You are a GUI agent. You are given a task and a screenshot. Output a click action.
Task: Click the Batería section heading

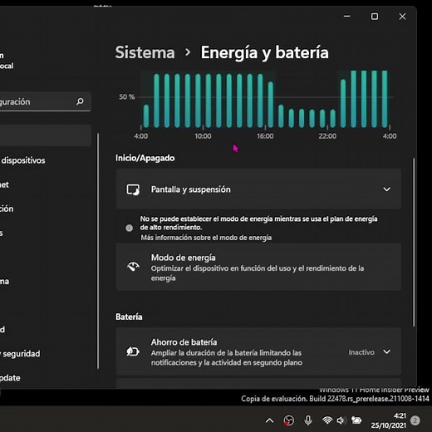pyautogui.click(x=129, y=317)
